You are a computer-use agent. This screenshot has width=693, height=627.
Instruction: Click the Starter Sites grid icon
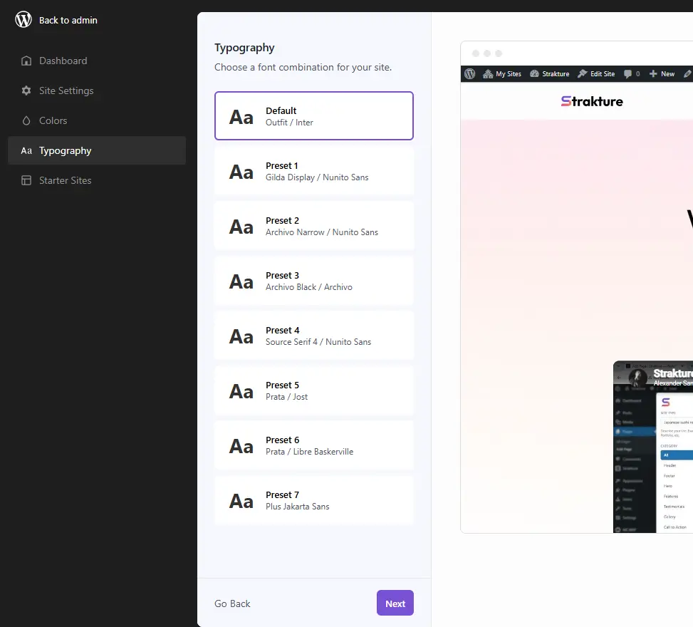click(x=26, y=180)
